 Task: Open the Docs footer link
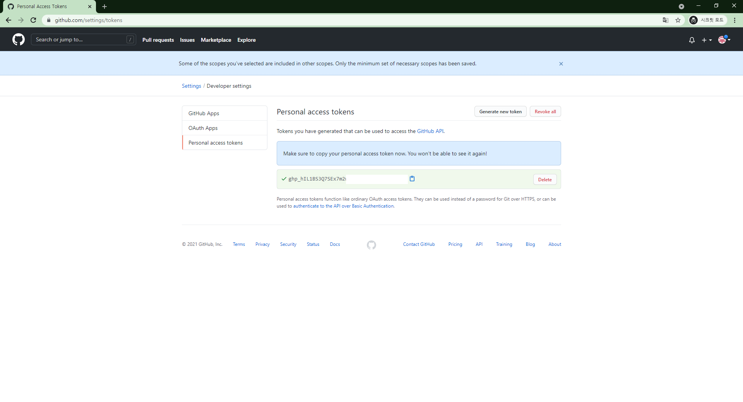pos(335,244)
